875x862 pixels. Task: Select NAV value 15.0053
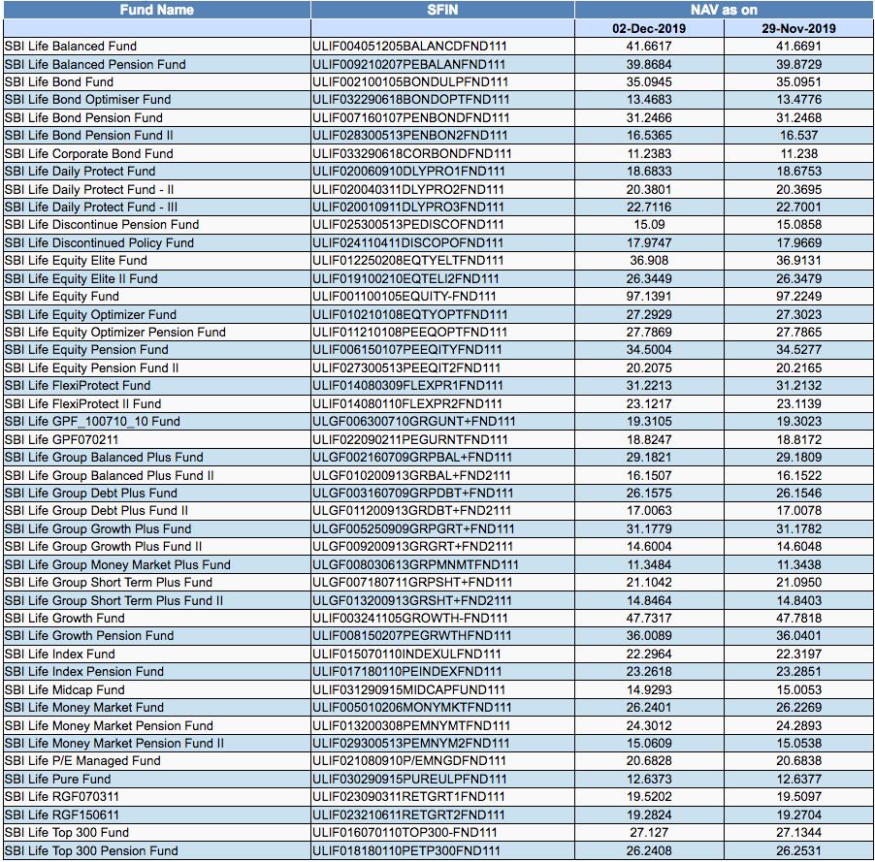coord(798,689)
